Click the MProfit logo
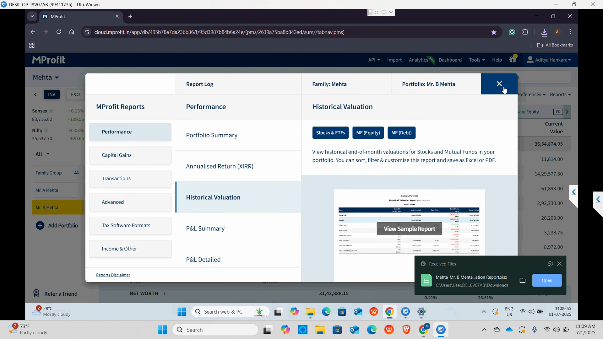This screenshot has height=339, width=603. pyautogui.click(x=49, y=60)
